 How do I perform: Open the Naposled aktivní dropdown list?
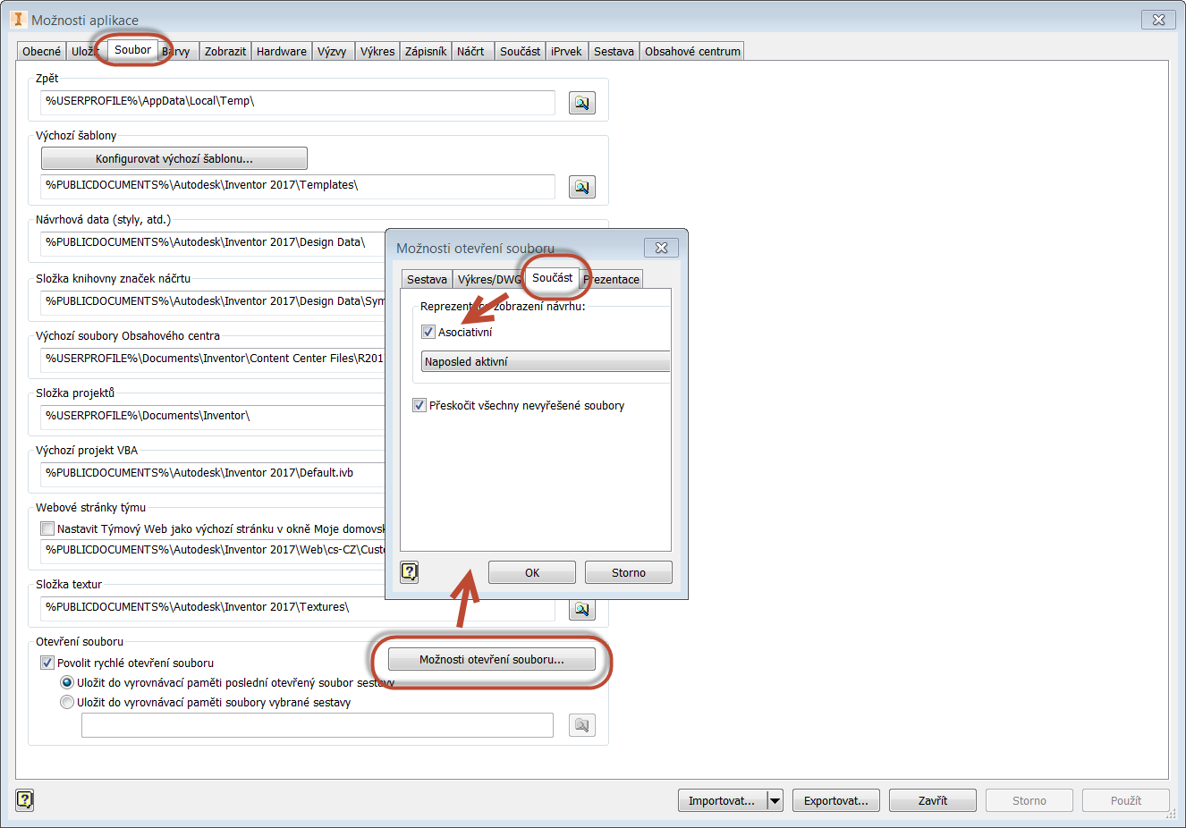click(545, 362)
